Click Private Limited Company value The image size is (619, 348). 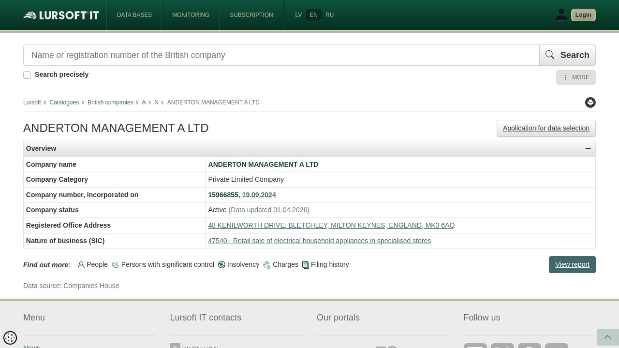pos(246,179)
